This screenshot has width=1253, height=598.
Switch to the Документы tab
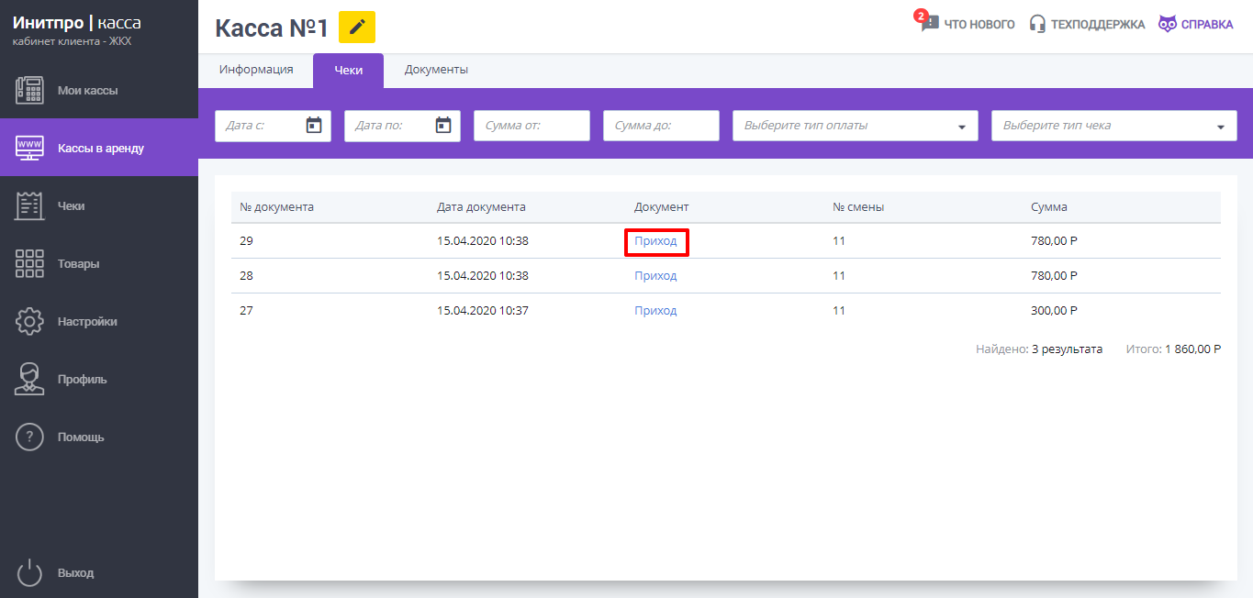point(436,70)
